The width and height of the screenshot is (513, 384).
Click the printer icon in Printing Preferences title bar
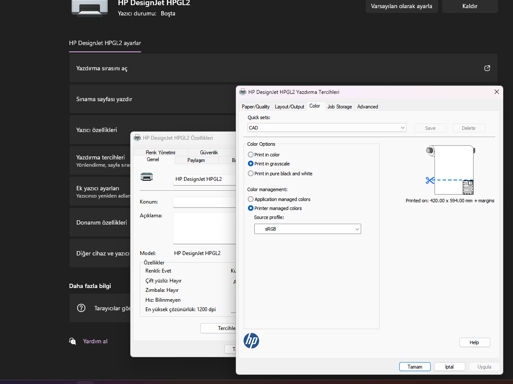tap(242, 92)
